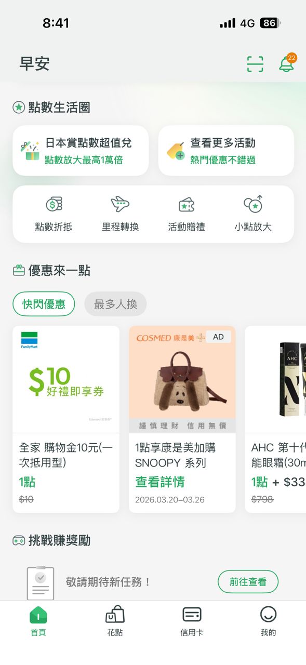Tap the 點數生活圈 section header
The height and width of the screenshot is (665, 306).
[x=51, y=108]
